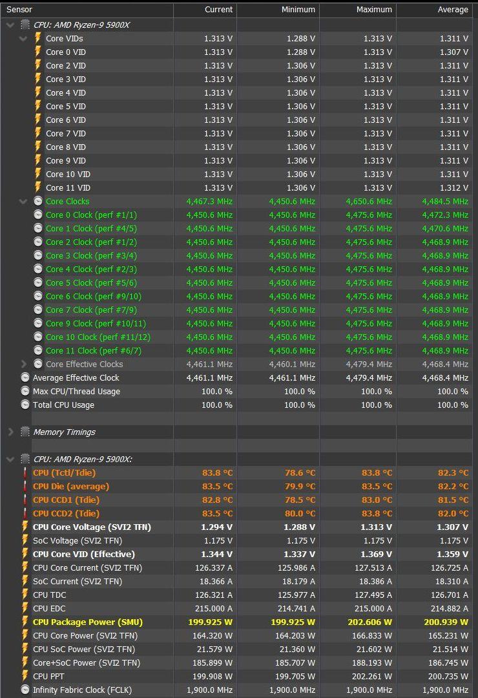Collapse the second CPU AMD Ryzen-9 5900X: section

point(10,460)
